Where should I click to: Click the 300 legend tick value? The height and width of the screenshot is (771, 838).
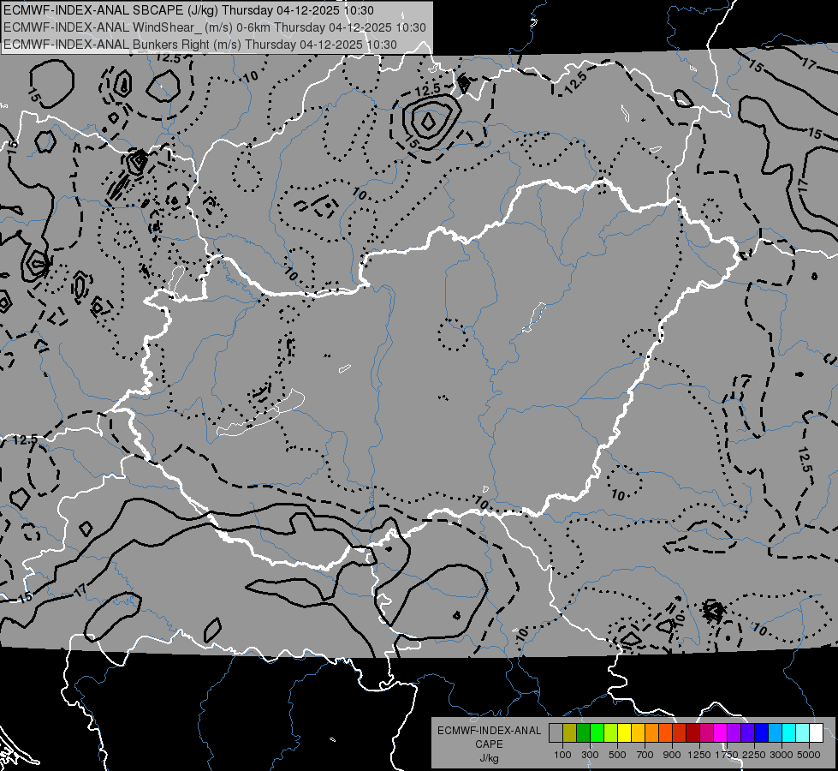pyautogui.click(x=590, y=755)
